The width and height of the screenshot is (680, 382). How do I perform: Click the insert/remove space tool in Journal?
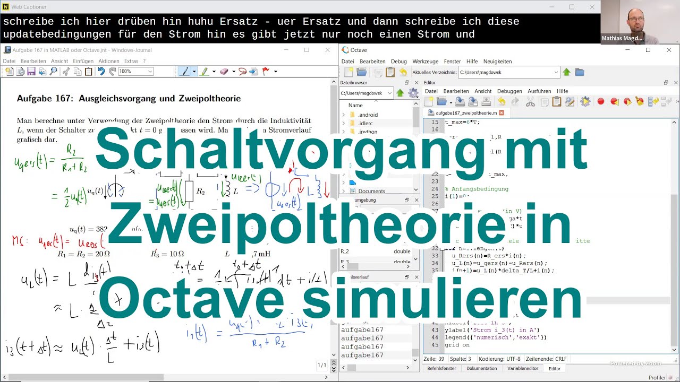coord(253,72)
